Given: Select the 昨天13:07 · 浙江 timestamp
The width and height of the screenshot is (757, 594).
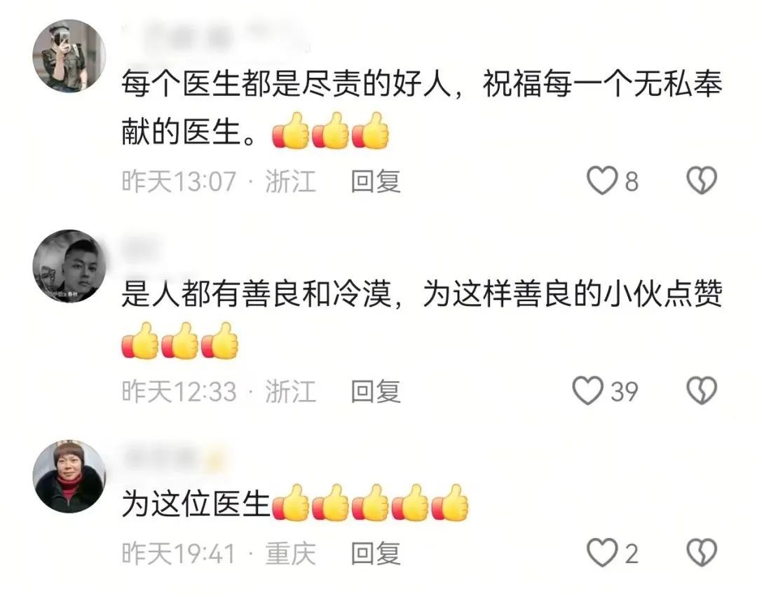Looking at the screenshot, I should (x=219, y=181).
